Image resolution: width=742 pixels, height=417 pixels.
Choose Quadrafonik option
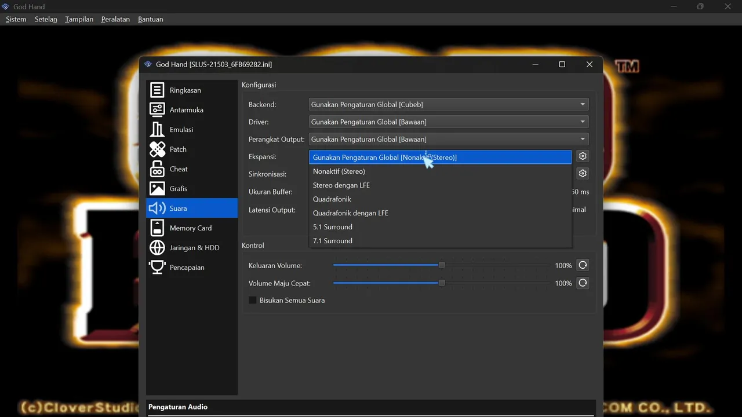point(441,199)
